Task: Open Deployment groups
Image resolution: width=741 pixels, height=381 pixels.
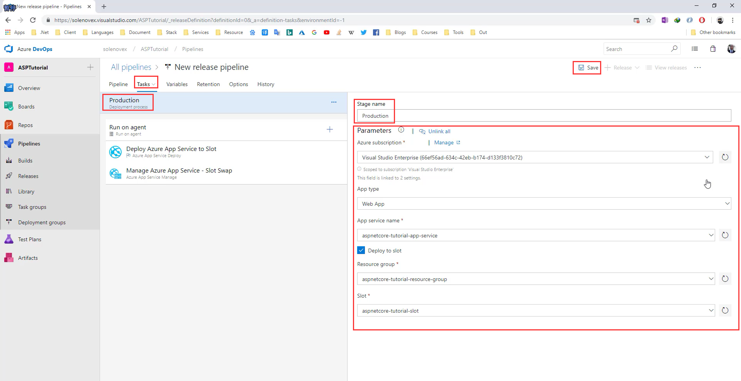Action: click(x=42, y=222)
